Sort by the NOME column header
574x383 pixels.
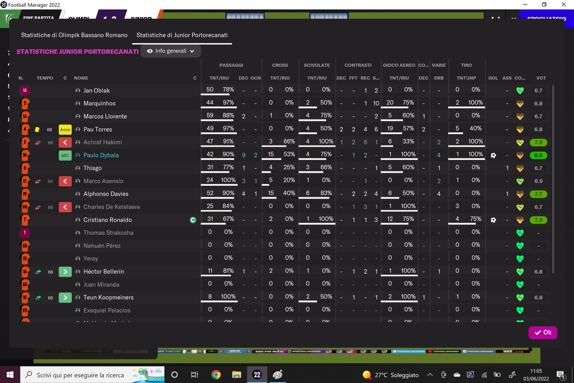pyautogui.click(x=81, y=78)
